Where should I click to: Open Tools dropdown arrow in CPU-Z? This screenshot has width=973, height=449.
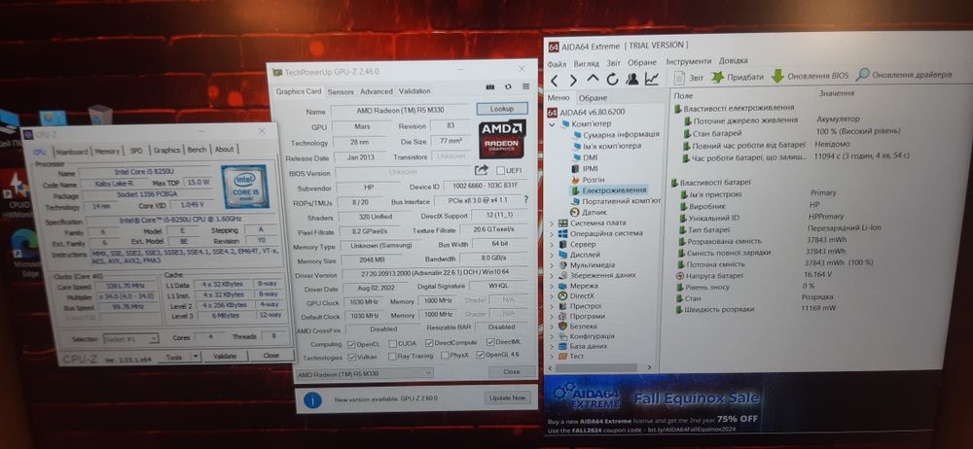[196, 357]
